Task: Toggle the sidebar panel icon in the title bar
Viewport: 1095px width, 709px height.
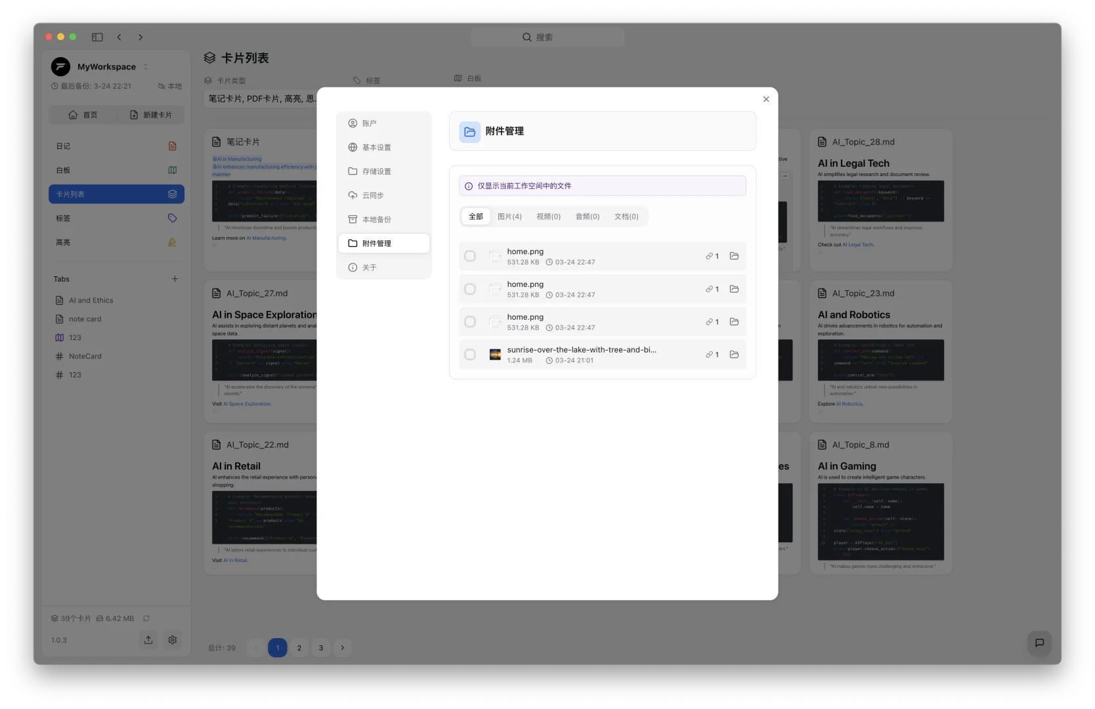Action: (x=97, y=37)
